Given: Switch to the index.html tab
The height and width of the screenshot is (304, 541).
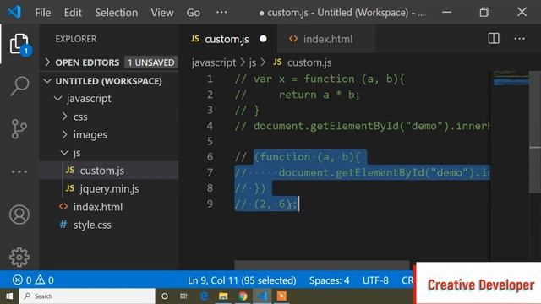Looking at the screenshot, I should pos(325,39).
